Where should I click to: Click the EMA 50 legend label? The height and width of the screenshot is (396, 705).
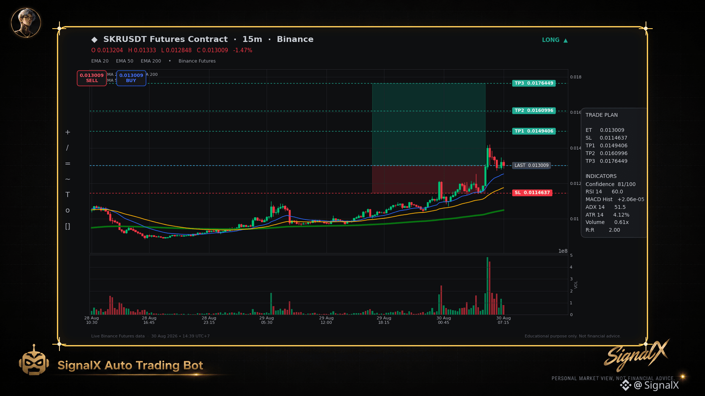(x=125, y=61)
